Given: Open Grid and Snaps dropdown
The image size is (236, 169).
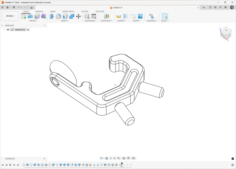Looking at the screenshot, I should coord(129,158).
